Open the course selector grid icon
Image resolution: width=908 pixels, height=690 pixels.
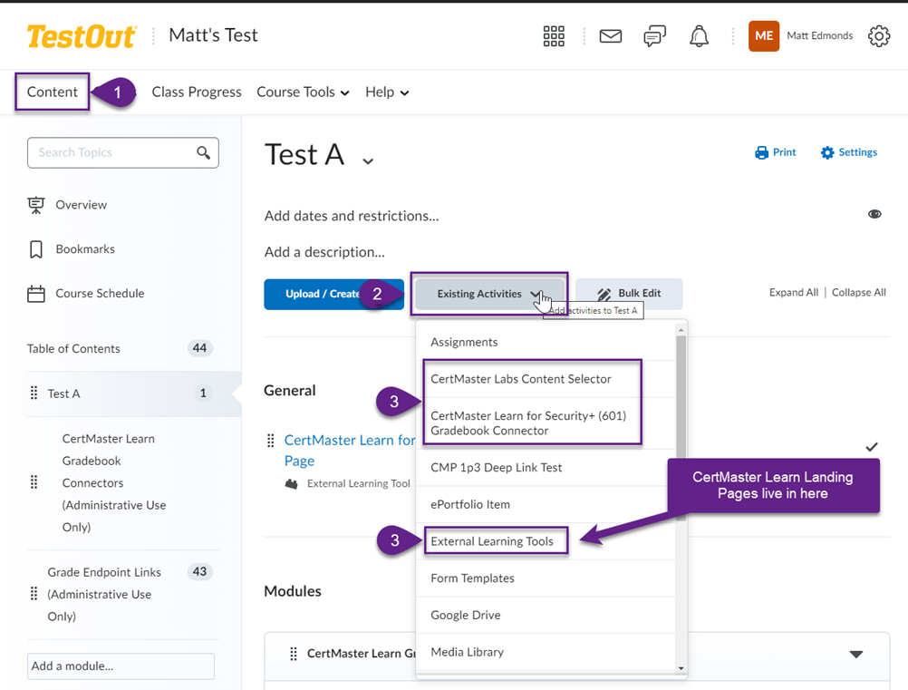point(554,36)
